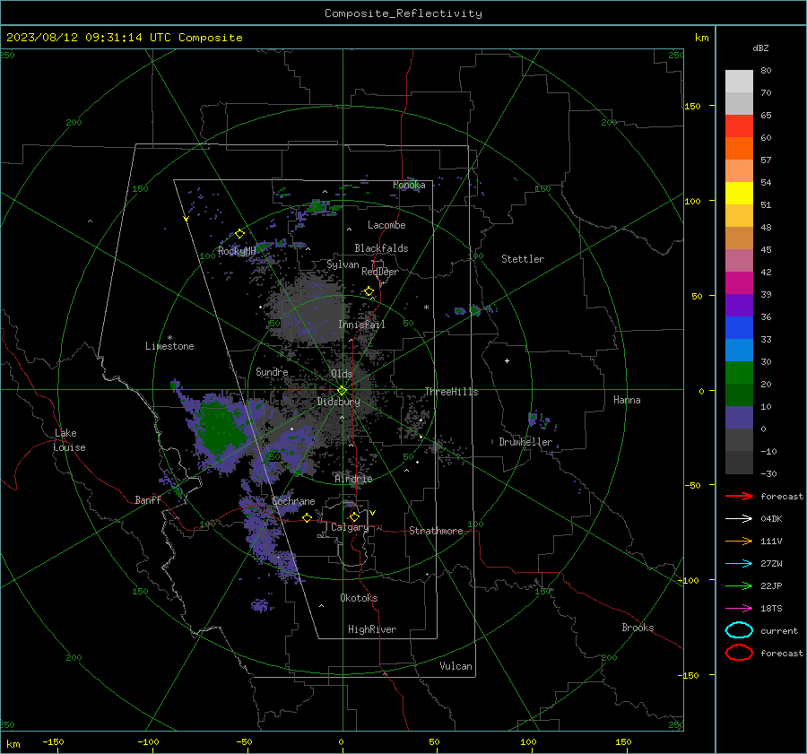Viewport: 807px width, 754px height.
Task: Click the cyan 27ZW arrow icon
Action: click(739, 564)
